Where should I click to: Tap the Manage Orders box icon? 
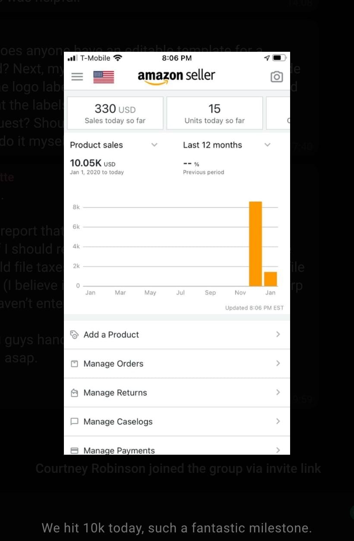(74, 364)
